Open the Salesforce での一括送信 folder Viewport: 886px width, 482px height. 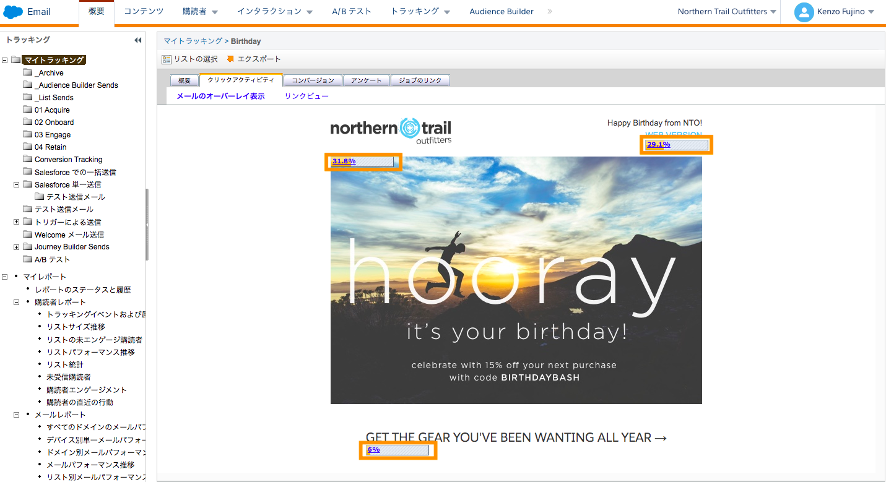click(75, 172)
